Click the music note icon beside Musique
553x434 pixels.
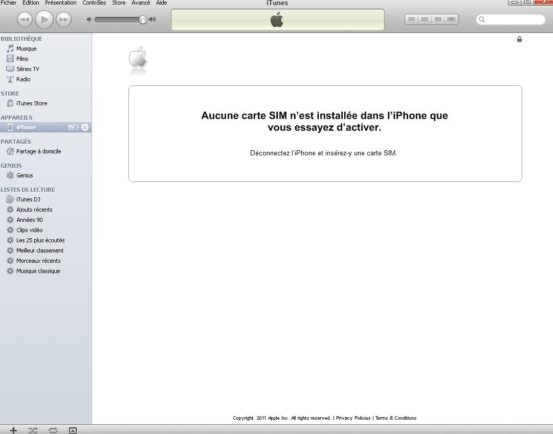pos(10,48)
